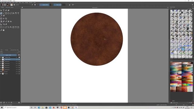Select the Freehand Brush tool
The width and height of the screenshot is (194, 109).
click(1, 13)
